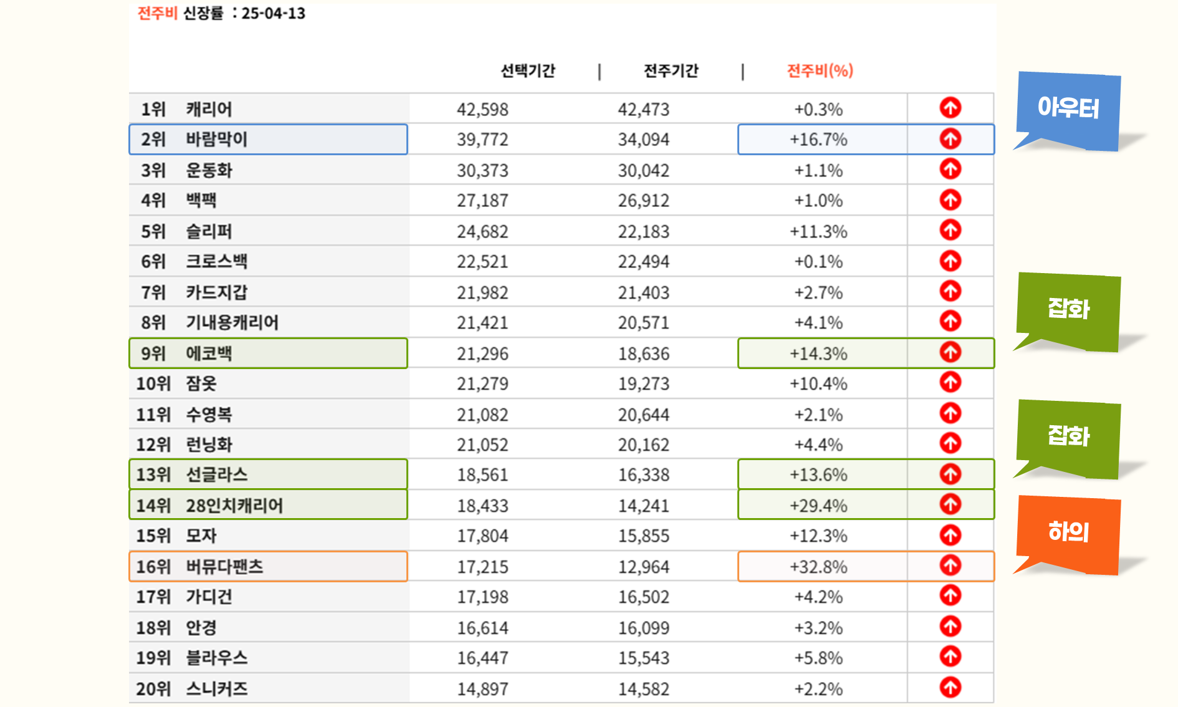This screenshot has width=1178, height=707.
Task: Click the up arrow for 28인치캐리어
Action: coord(950,504)
